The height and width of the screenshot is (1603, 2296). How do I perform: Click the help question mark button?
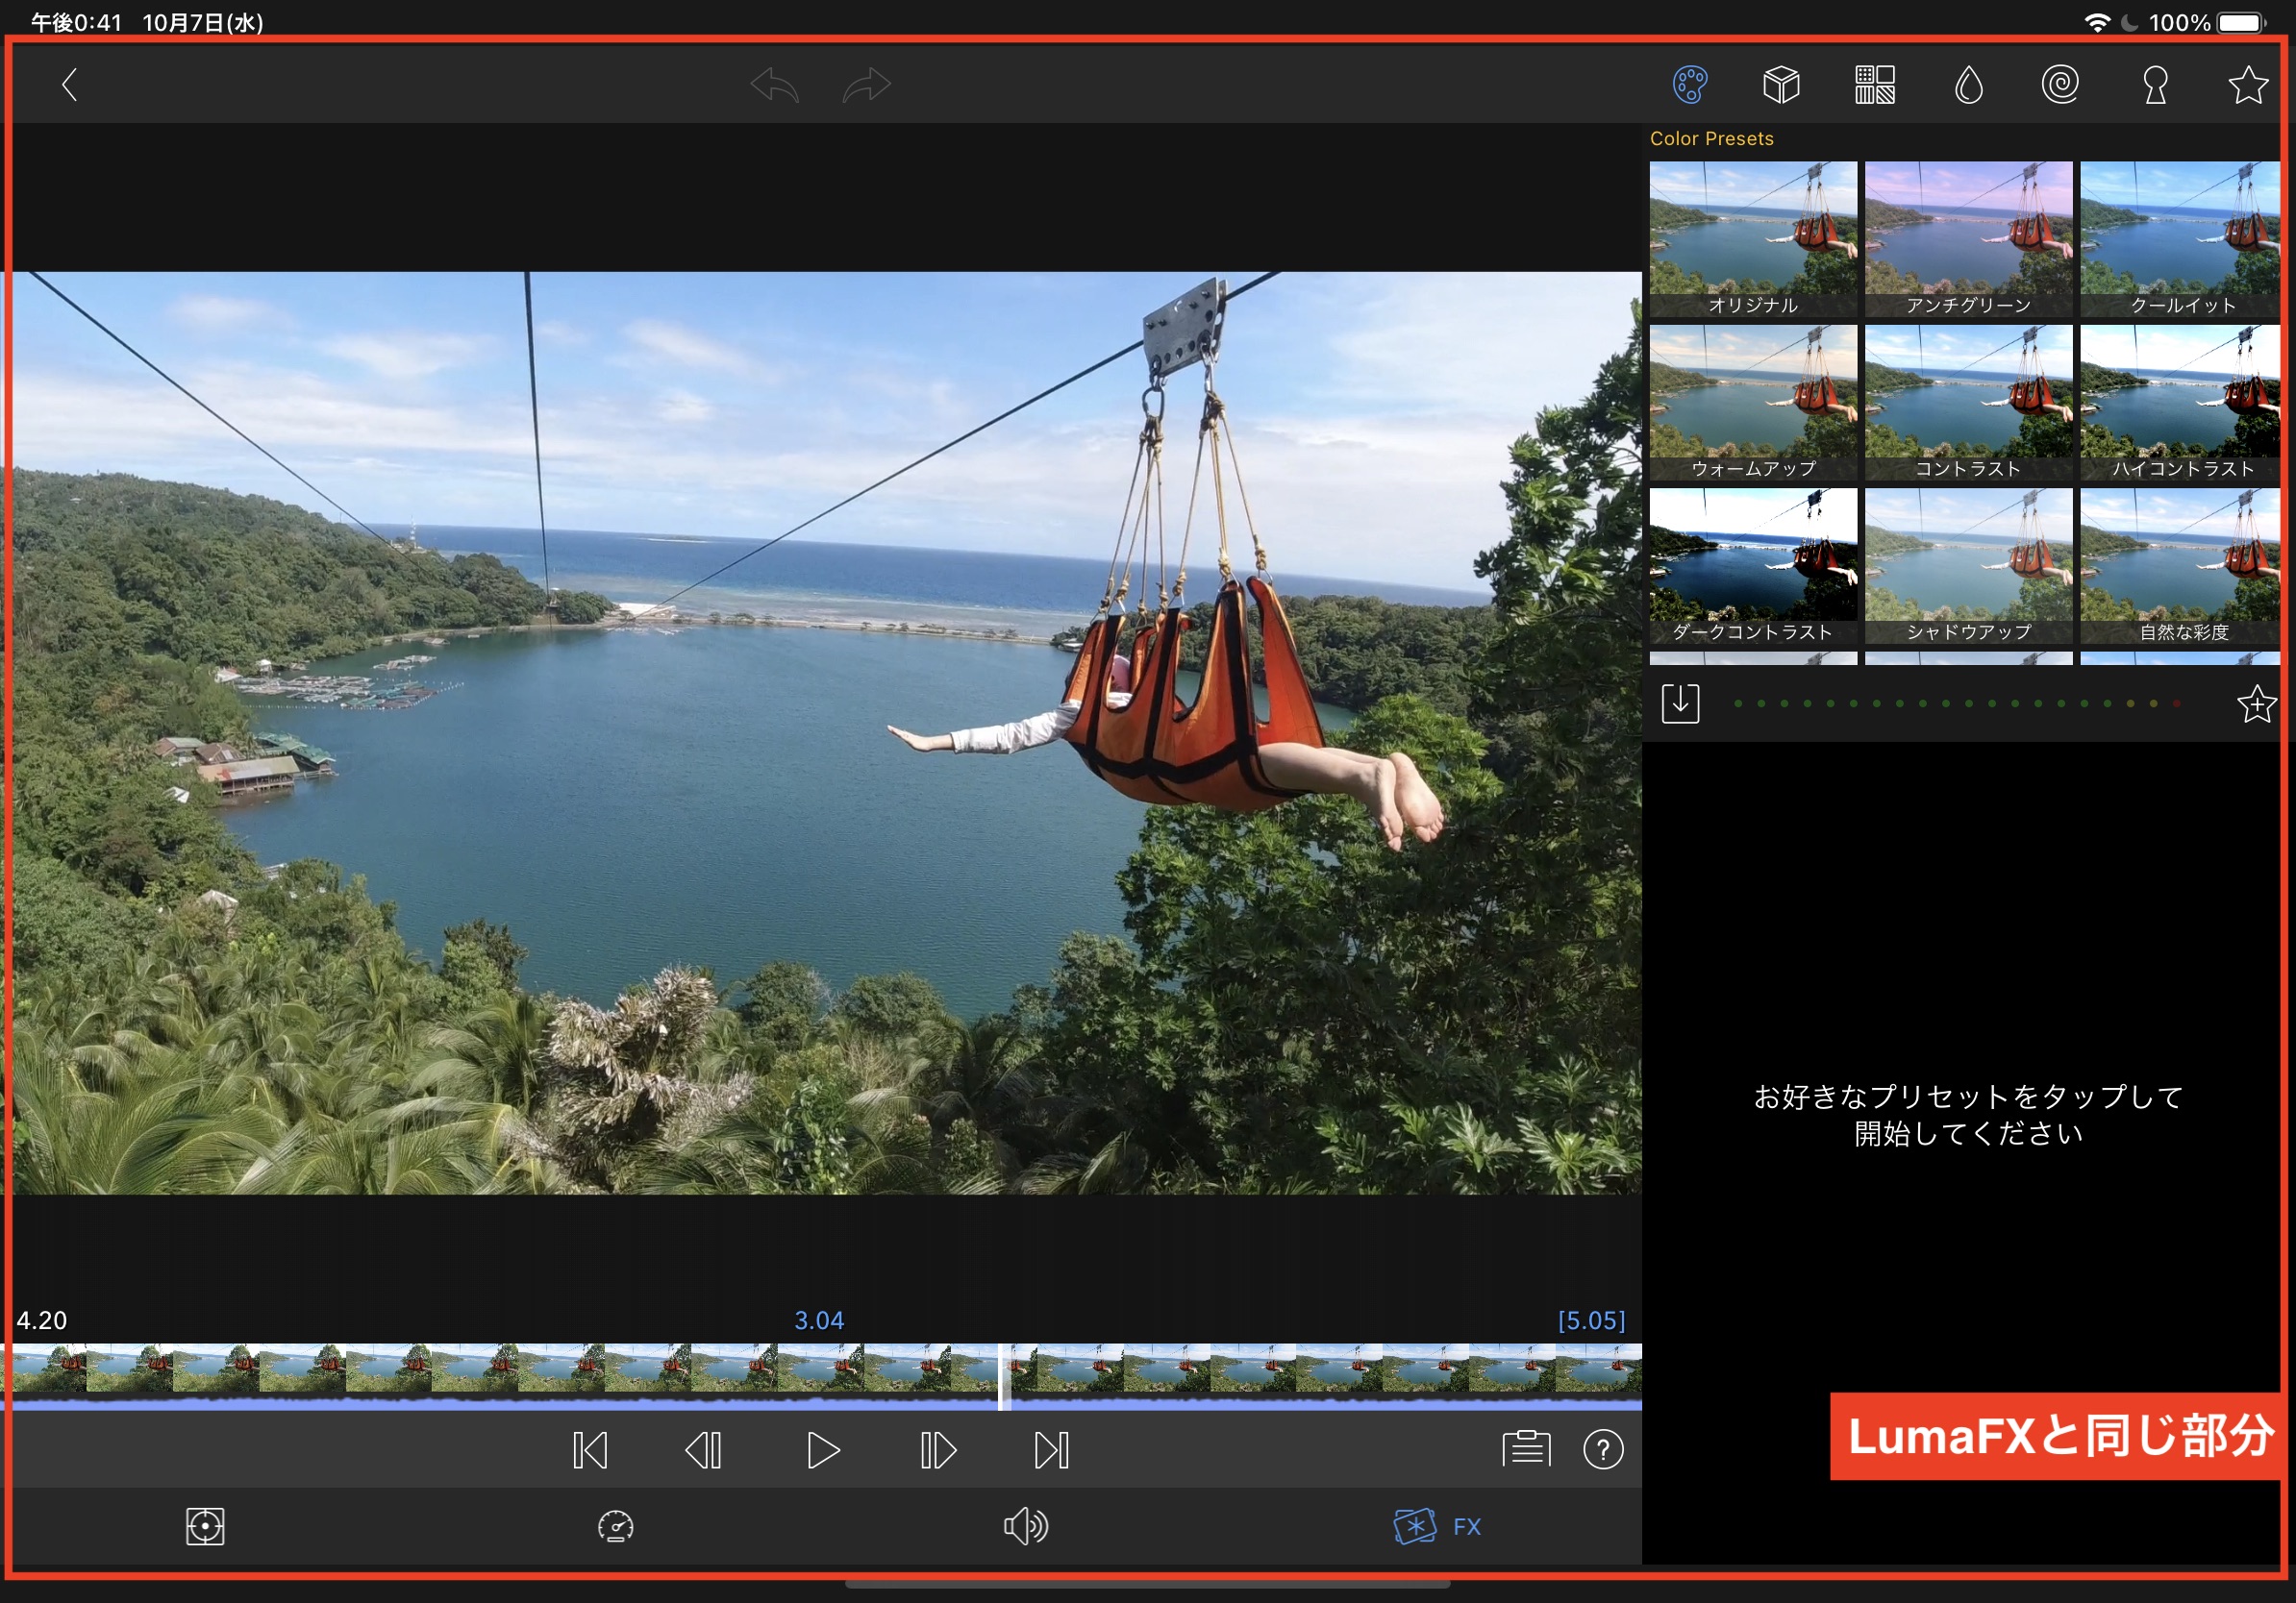tap(1602, 1449)
